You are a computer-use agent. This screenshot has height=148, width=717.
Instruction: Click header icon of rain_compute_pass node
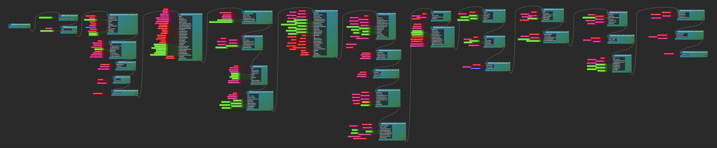(x=252, y=66)
